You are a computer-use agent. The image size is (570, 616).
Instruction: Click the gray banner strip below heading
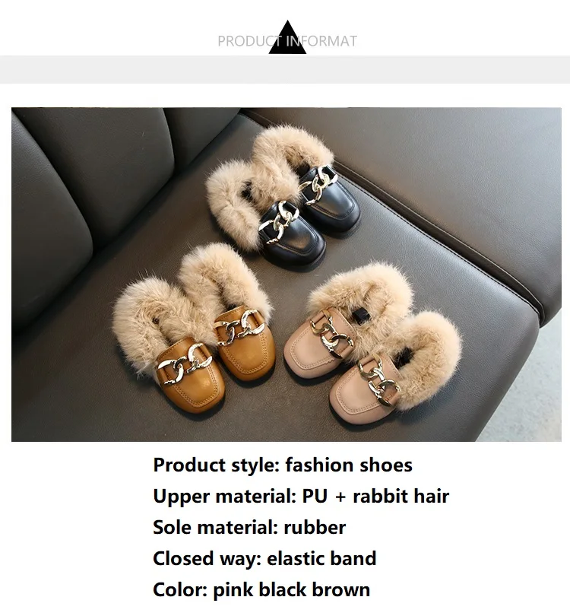click(285, 69)
